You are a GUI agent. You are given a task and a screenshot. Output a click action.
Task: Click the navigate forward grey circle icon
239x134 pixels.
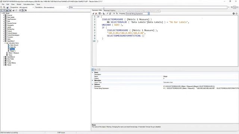pos(236,13)
